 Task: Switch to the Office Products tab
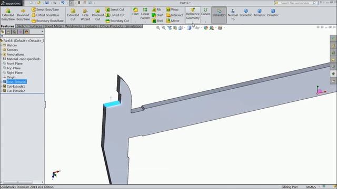tap(111, 26)
